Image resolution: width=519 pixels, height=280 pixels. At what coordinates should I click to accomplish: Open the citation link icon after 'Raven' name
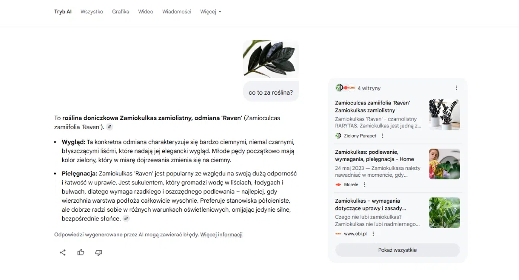tap(109, 127)
